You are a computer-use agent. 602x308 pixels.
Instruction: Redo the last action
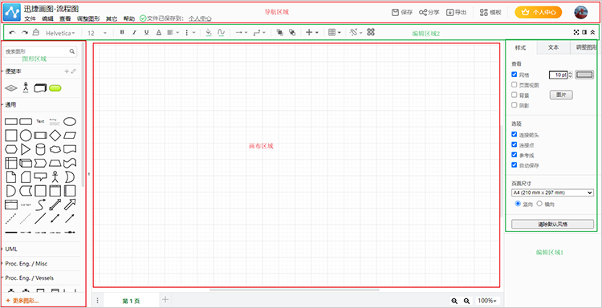click(x=24, y=33)
